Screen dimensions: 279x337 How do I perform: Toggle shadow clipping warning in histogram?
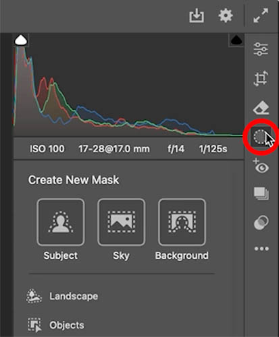(21, 40)
